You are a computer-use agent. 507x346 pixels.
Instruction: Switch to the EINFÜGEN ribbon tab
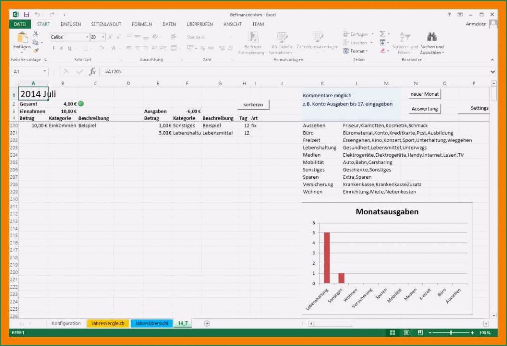tap(71, 24)
